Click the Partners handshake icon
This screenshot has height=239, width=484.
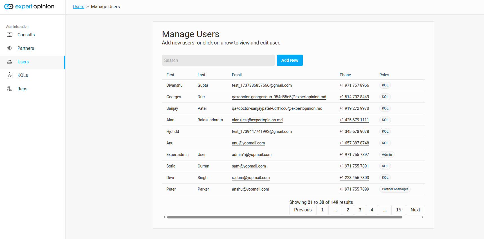point(10,48)
